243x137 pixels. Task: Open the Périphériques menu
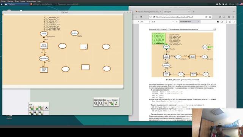tap(31, 1)
